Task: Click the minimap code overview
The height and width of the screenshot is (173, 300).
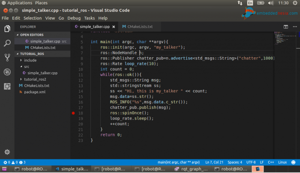Action: 285,38
